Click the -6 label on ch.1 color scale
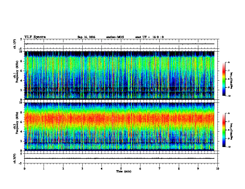 pyautogui.click(x=228, y=62)
